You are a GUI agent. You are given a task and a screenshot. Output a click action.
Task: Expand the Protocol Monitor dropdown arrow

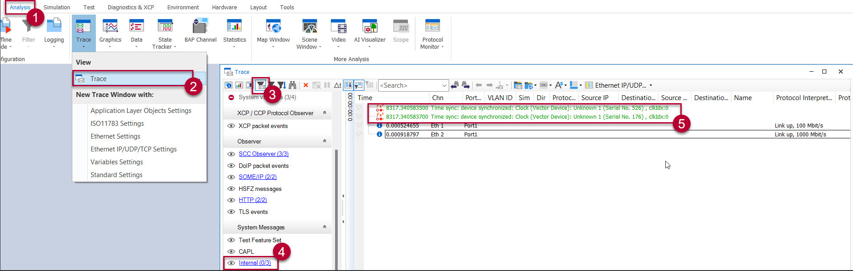[442, 47]
